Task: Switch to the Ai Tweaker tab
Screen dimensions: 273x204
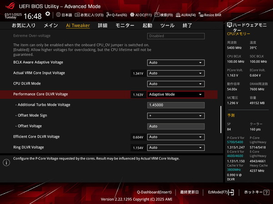Action: [78, 25]
